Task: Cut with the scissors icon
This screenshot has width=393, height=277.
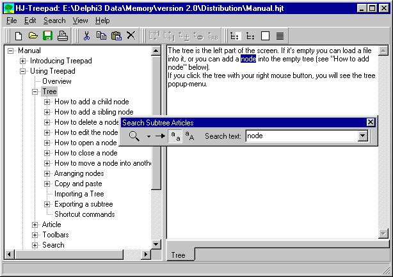Action: coord(86,36)
